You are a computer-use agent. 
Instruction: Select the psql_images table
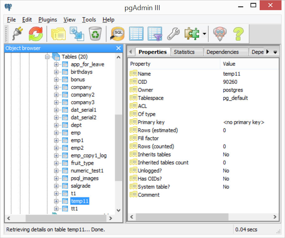[85, 178]
